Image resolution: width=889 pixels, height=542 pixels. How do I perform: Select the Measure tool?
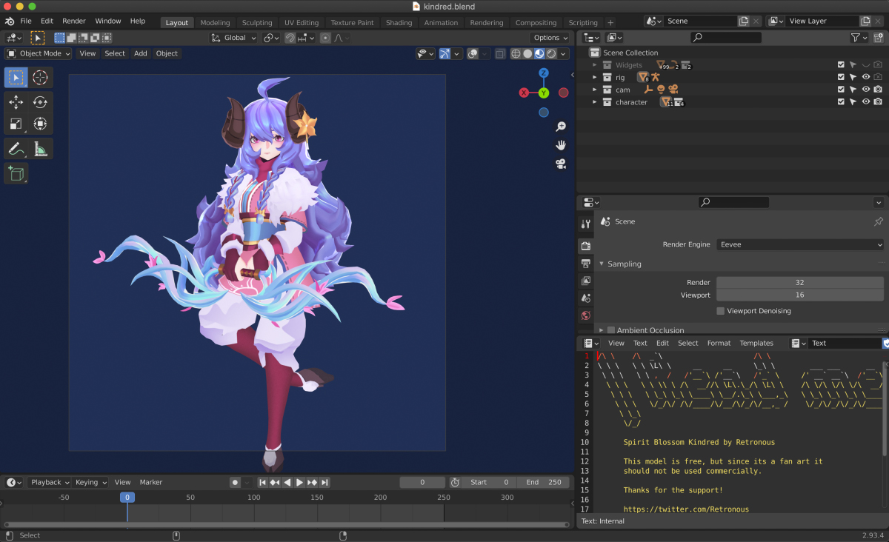[40, 149]
